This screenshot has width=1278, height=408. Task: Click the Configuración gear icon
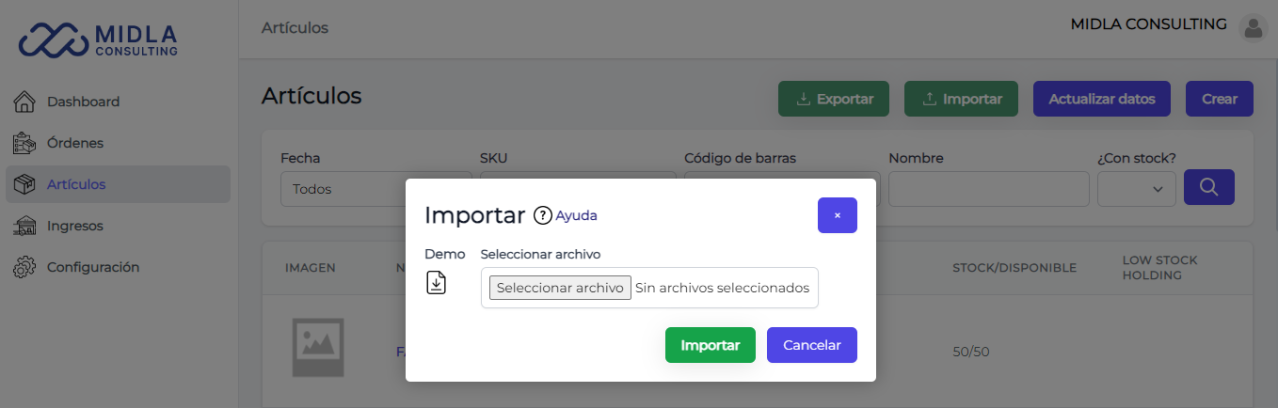tap(24, 267)
